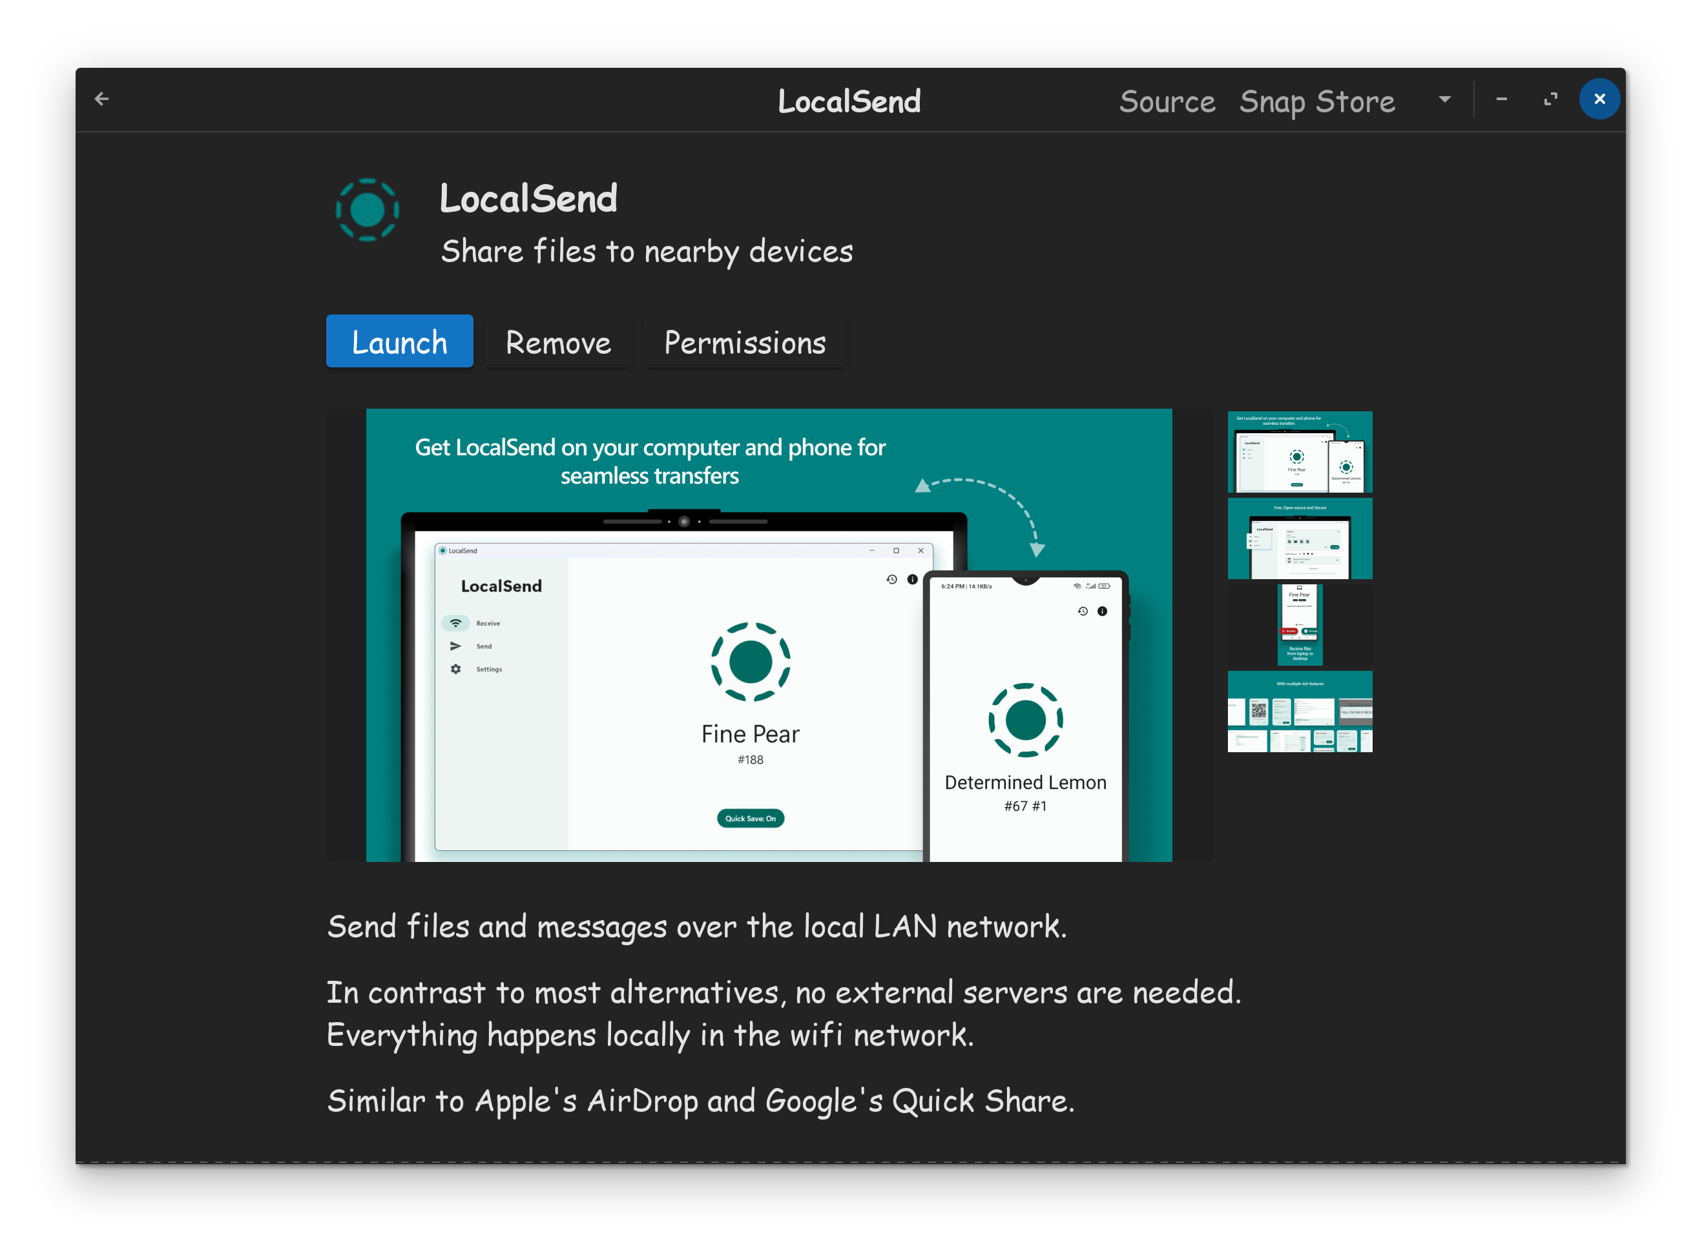This screenshot has width=1704, height=1250.
Task: Select the 'Free, Open source and Secure' thumbnail
Action: coord(1299,538)
